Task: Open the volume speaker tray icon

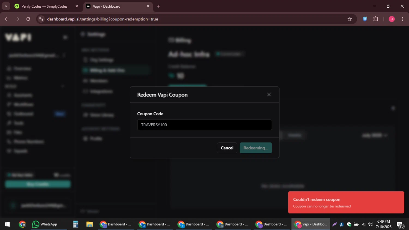Action: coord(370,225)
